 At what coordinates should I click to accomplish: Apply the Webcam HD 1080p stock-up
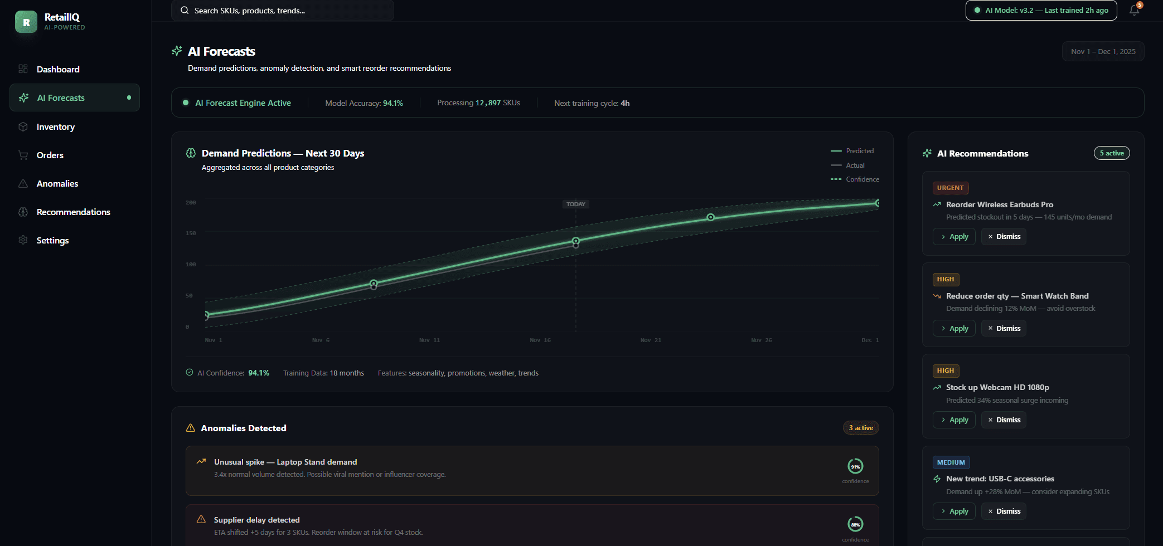click(954, 420)
